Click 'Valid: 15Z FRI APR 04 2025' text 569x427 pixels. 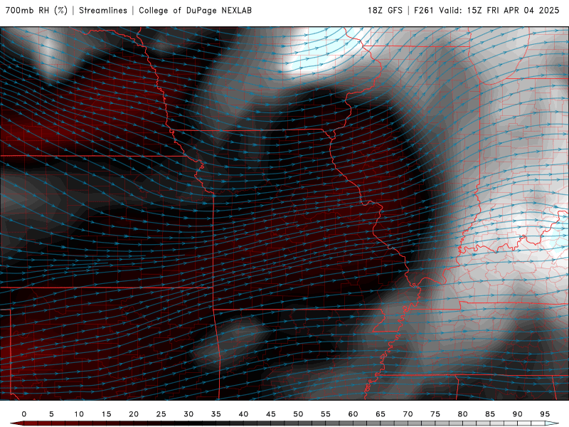(x=499, y=11)
